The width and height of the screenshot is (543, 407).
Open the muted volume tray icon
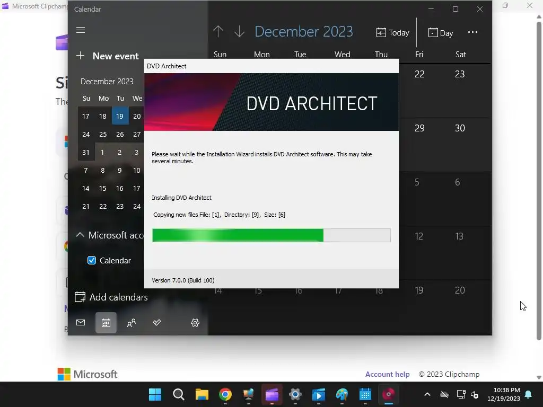(475, 394)
